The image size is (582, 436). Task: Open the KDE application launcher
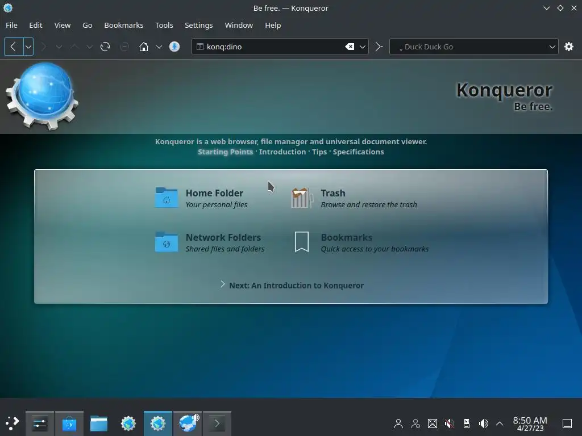pyautogui.click(x=13, y=422)
